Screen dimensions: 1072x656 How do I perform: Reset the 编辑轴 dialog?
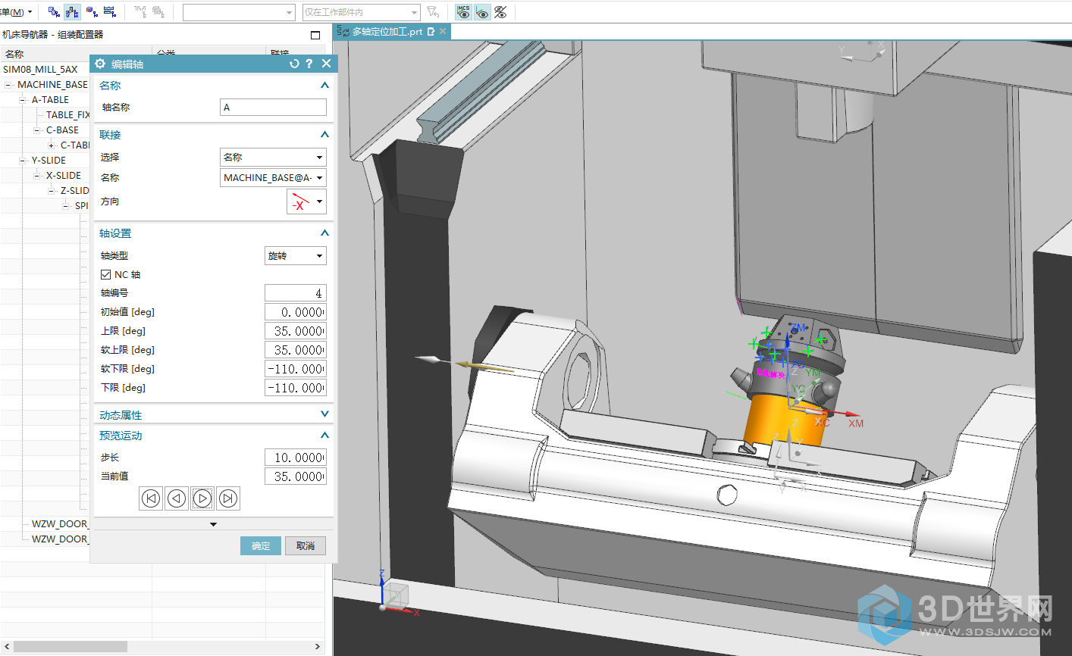tap(294, 64)
